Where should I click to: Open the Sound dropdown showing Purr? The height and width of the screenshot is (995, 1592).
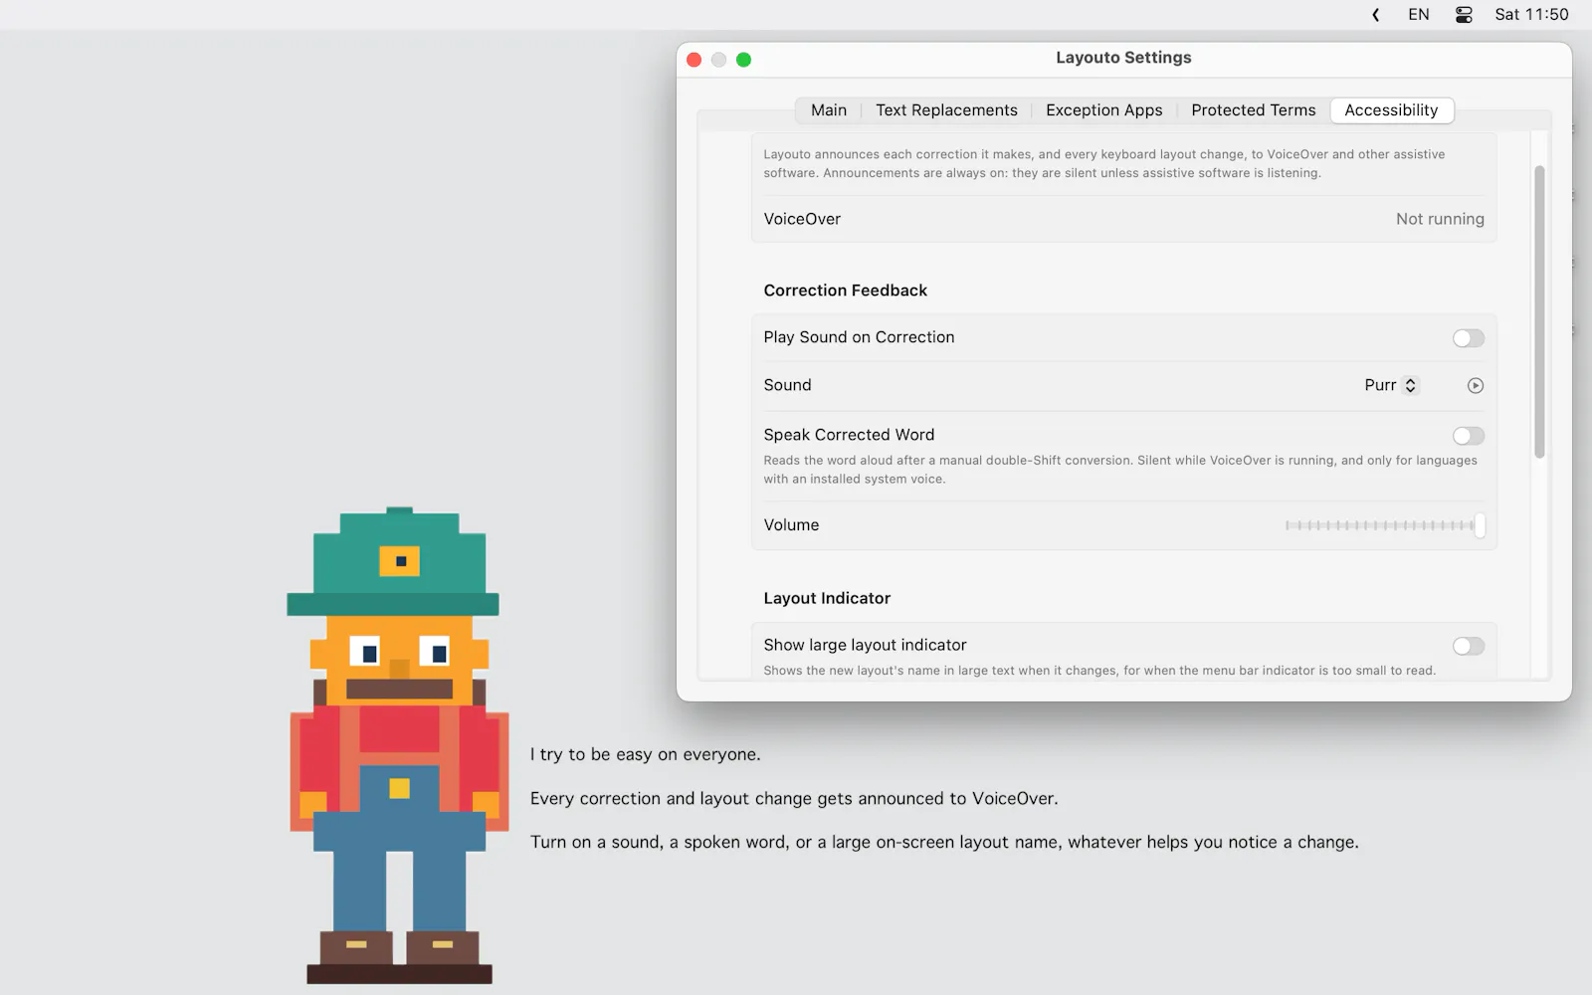click(1391, 386)
